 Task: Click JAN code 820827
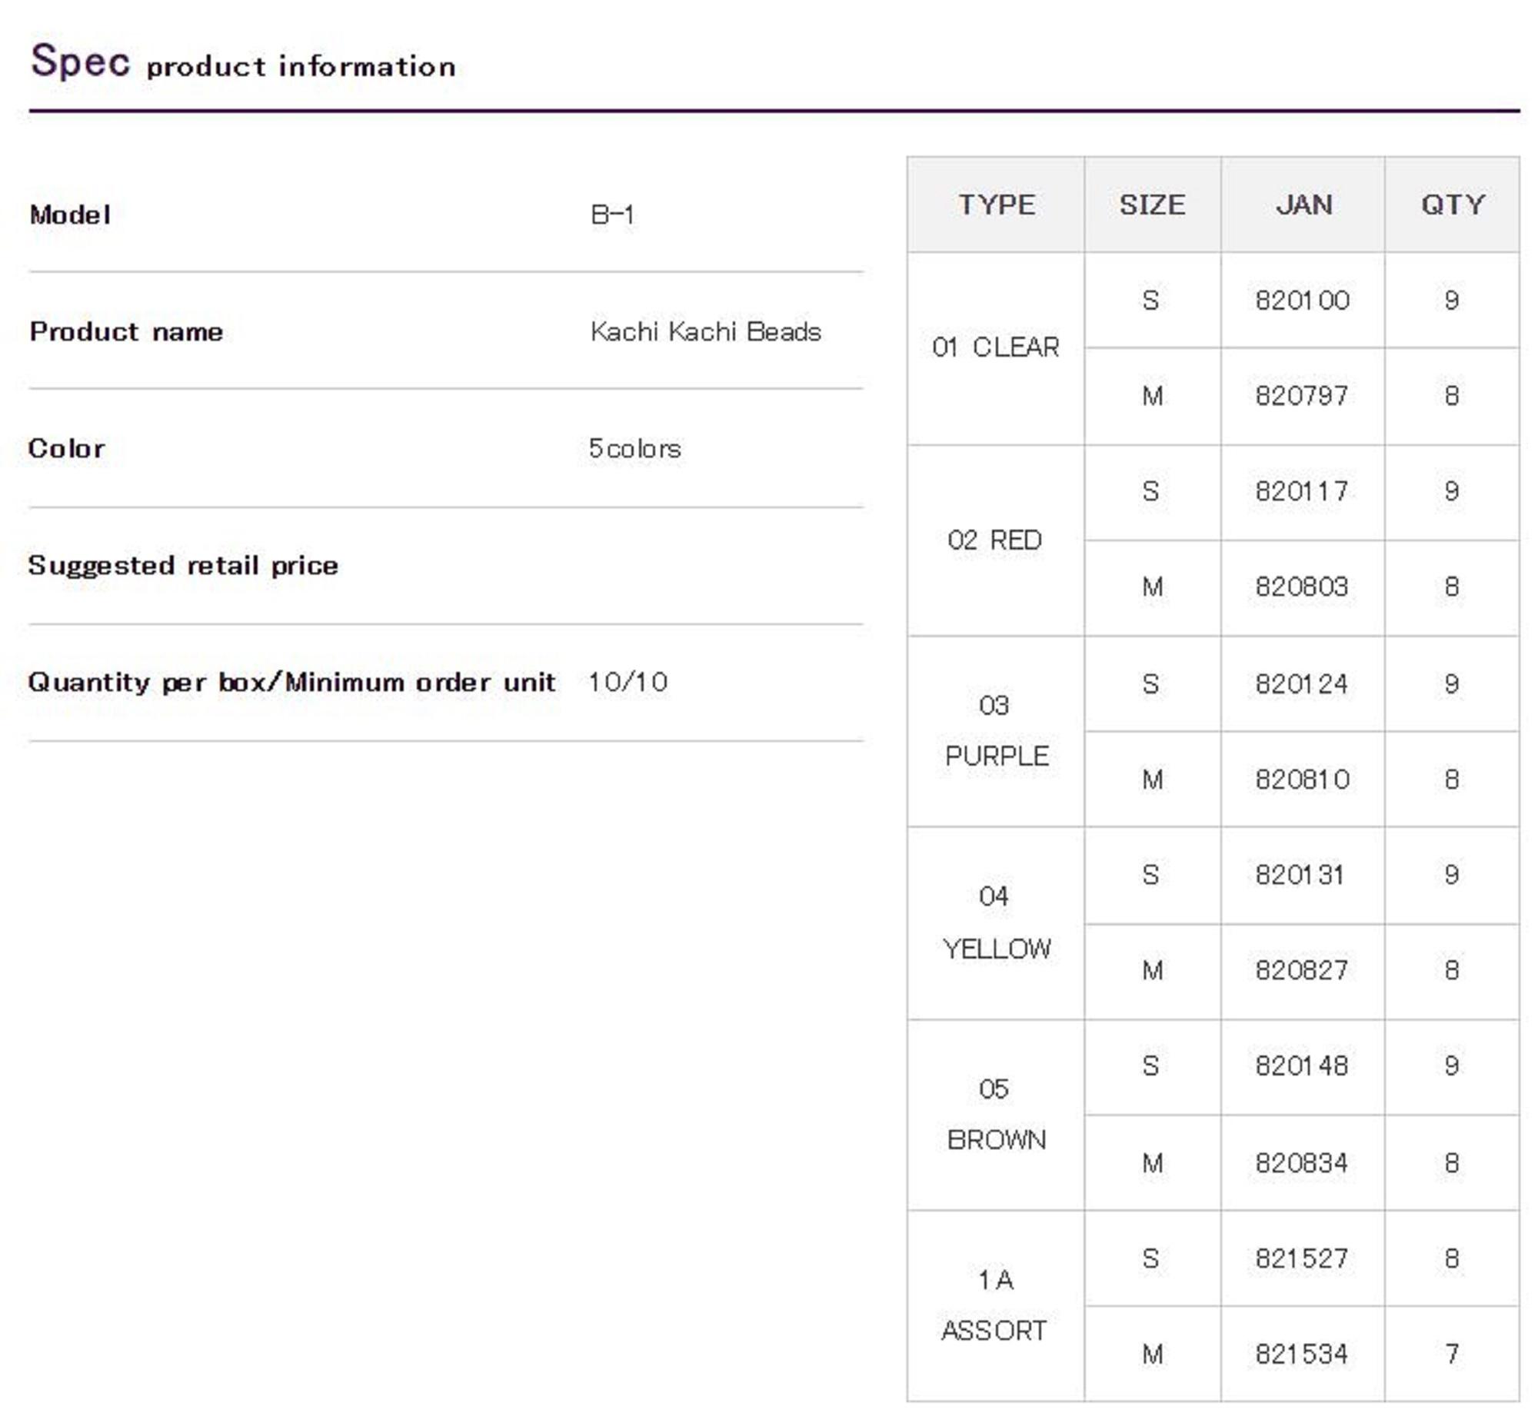point(1302,970)
